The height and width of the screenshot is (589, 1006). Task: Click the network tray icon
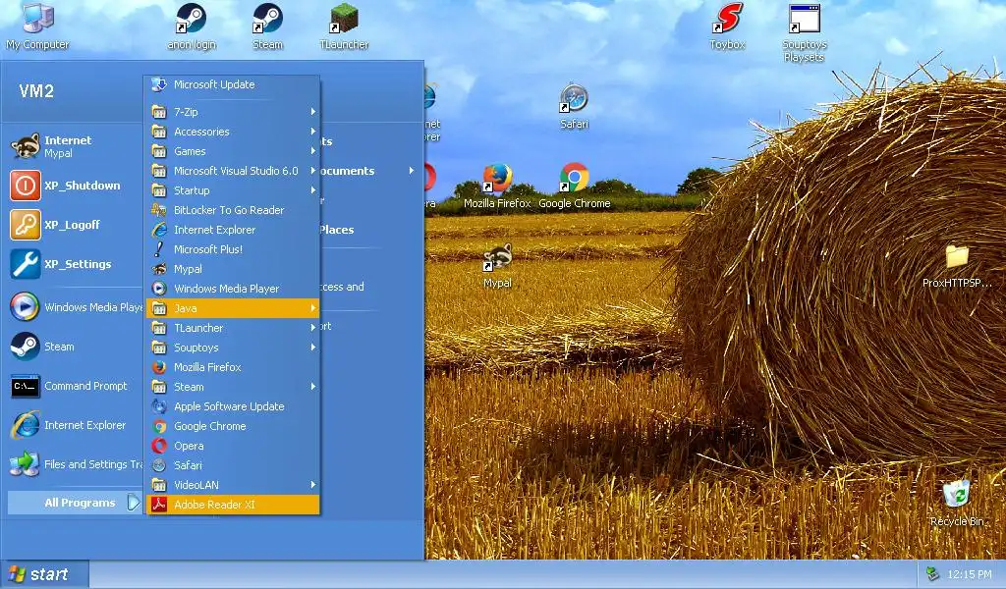(932, 574)
